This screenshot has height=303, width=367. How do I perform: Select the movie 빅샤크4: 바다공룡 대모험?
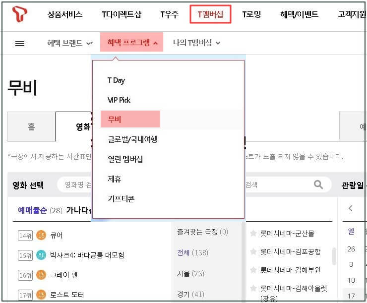pos(87,255)
